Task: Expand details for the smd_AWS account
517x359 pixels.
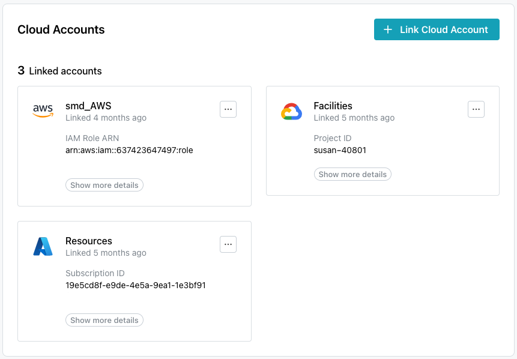Action: pyautogui.click(x=104, y=185)
